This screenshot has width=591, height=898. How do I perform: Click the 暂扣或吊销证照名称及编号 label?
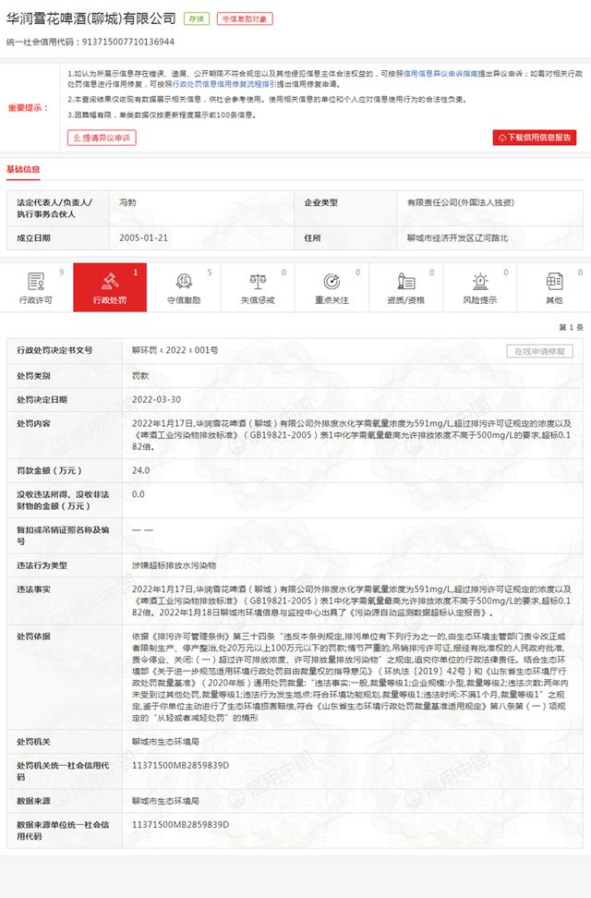click(63, 536)
